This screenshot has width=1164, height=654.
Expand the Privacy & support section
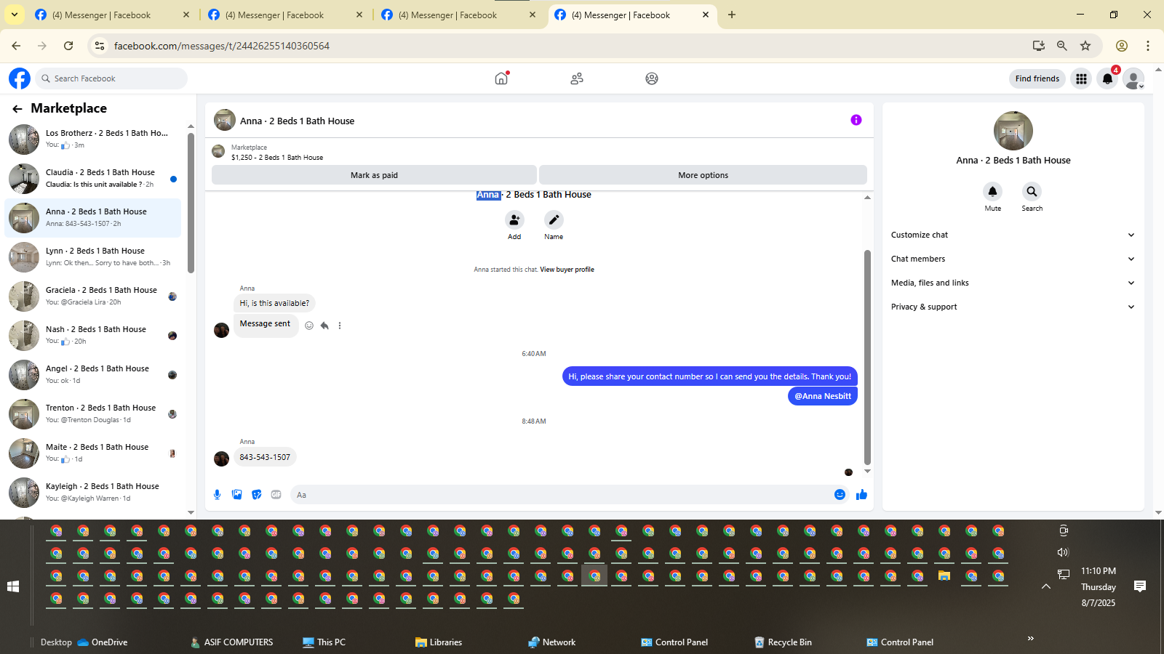tap(1013, 307)
